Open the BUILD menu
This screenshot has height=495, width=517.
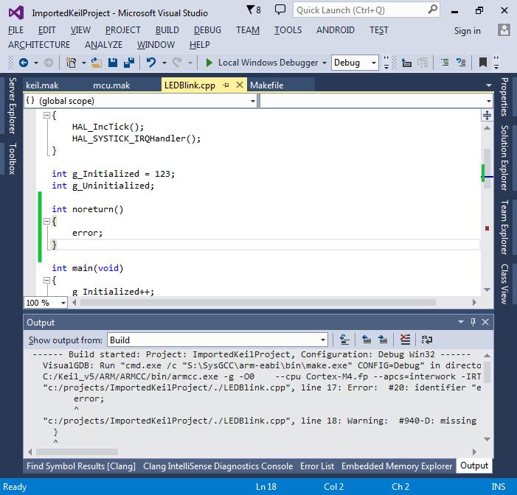pos(167,30)
